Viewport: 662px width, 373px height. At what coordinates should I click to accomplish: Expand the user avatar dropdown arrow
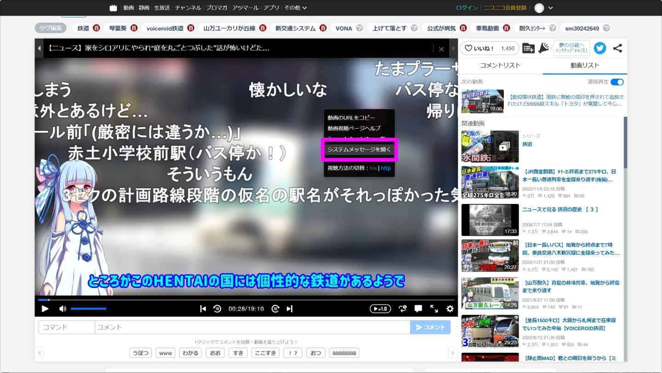point(551,8)
